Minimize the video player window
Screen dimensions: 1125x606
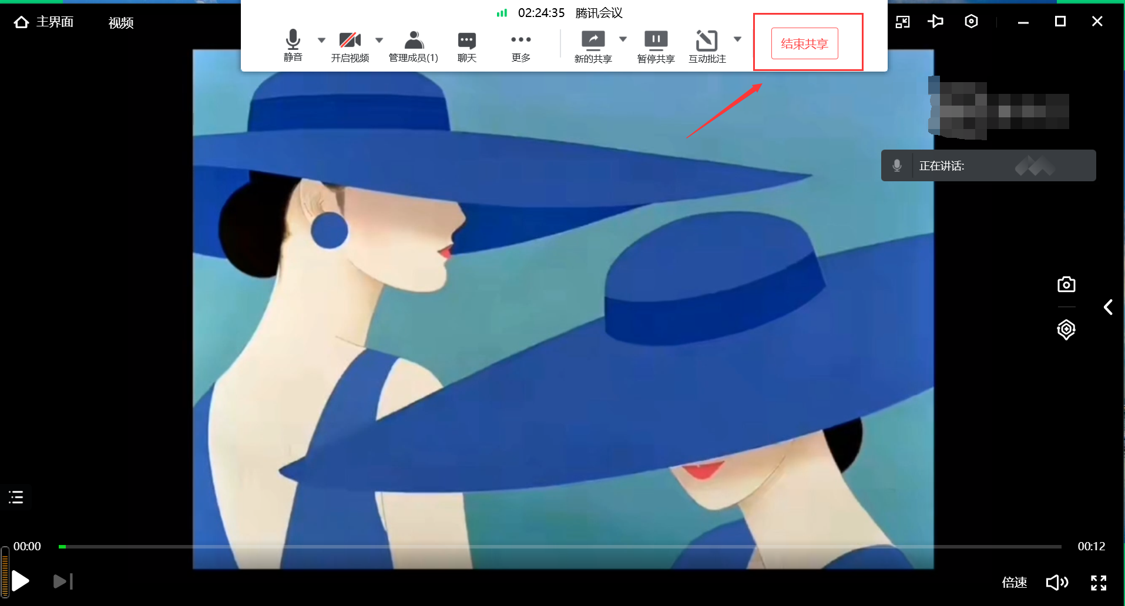pyautogui.click(x=1023, y=22)
